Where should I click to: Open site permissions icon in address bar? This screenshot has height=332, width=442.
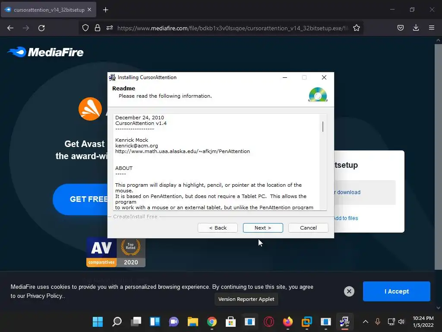point(110,28)
